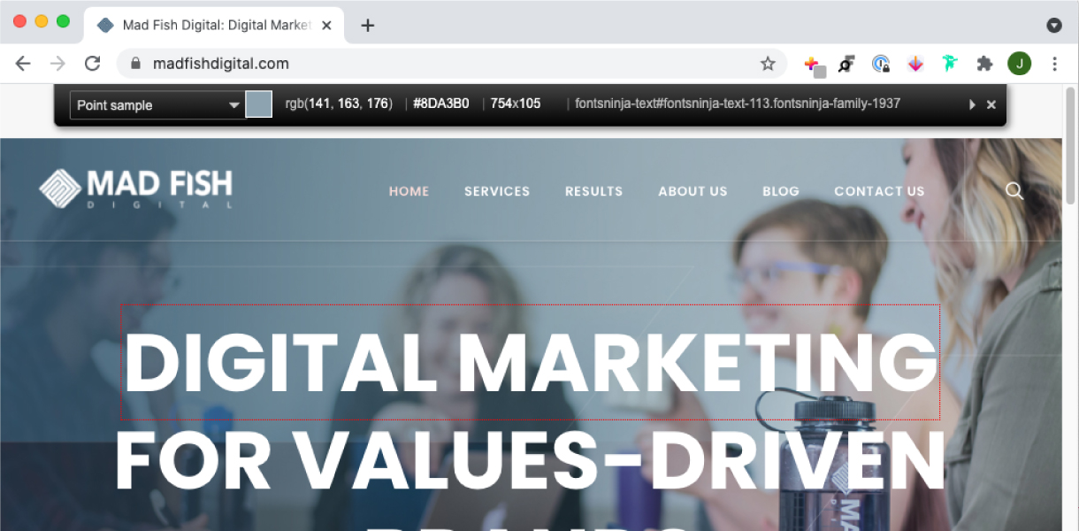Bookmark this page with the star
The height and width of the screenshot is (531, 1079).
click(x=768, y=64)
